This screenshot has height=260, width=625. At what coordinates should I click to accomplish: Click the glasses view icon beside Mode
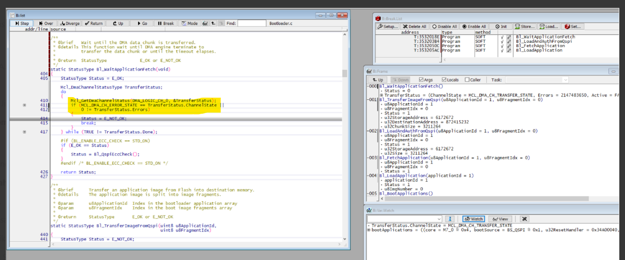point(205,24)
